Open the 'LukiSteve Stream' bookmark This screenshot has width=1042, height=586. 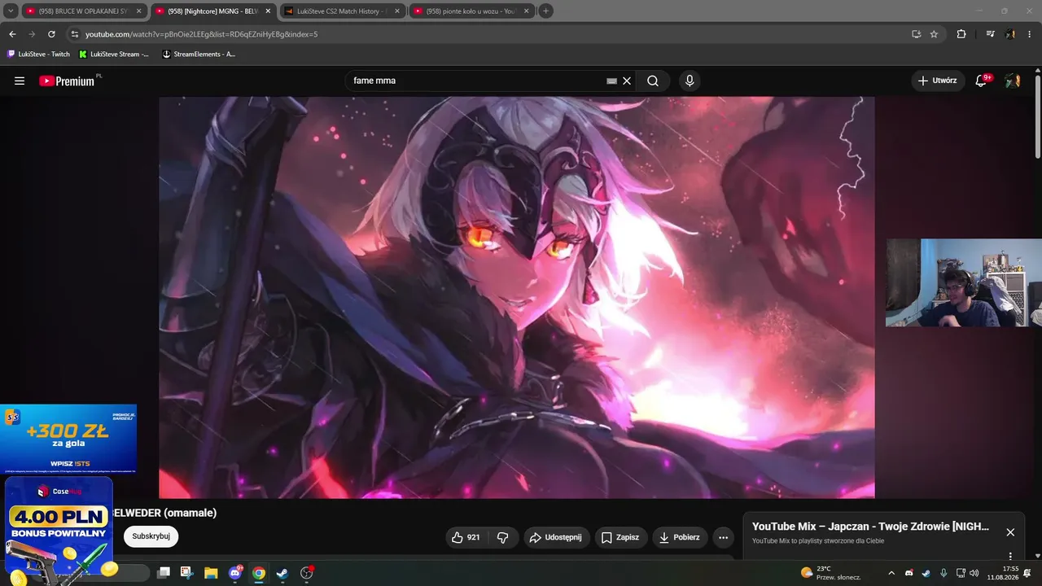point(114,54)
